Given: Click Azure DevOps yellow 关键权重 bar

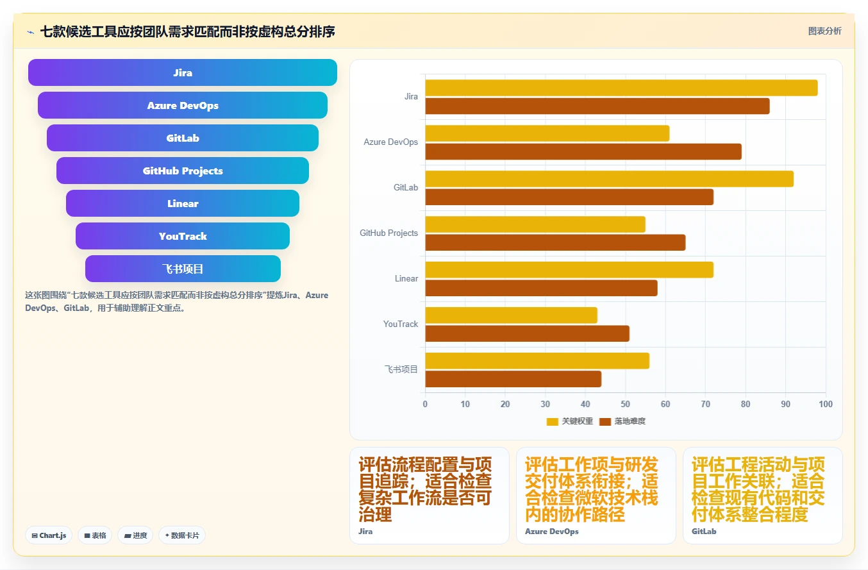Looking at the screenshot, I should tap(547, 133).
